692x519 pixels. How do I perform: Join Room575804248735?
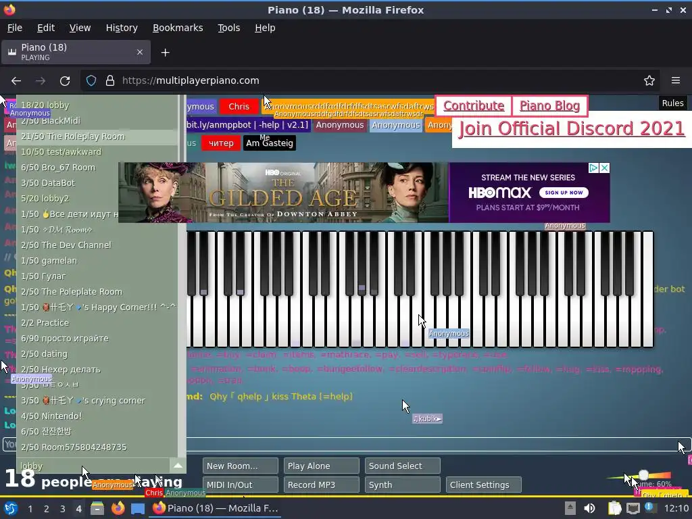(x=97, y=447)
